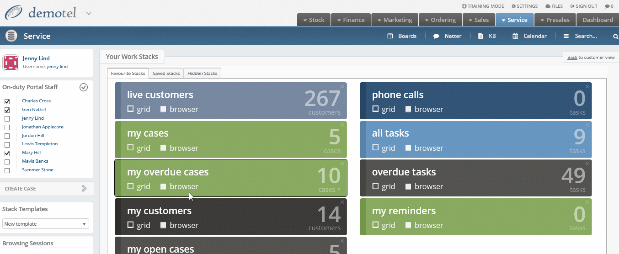Close the all tasks stack tile

587,125
